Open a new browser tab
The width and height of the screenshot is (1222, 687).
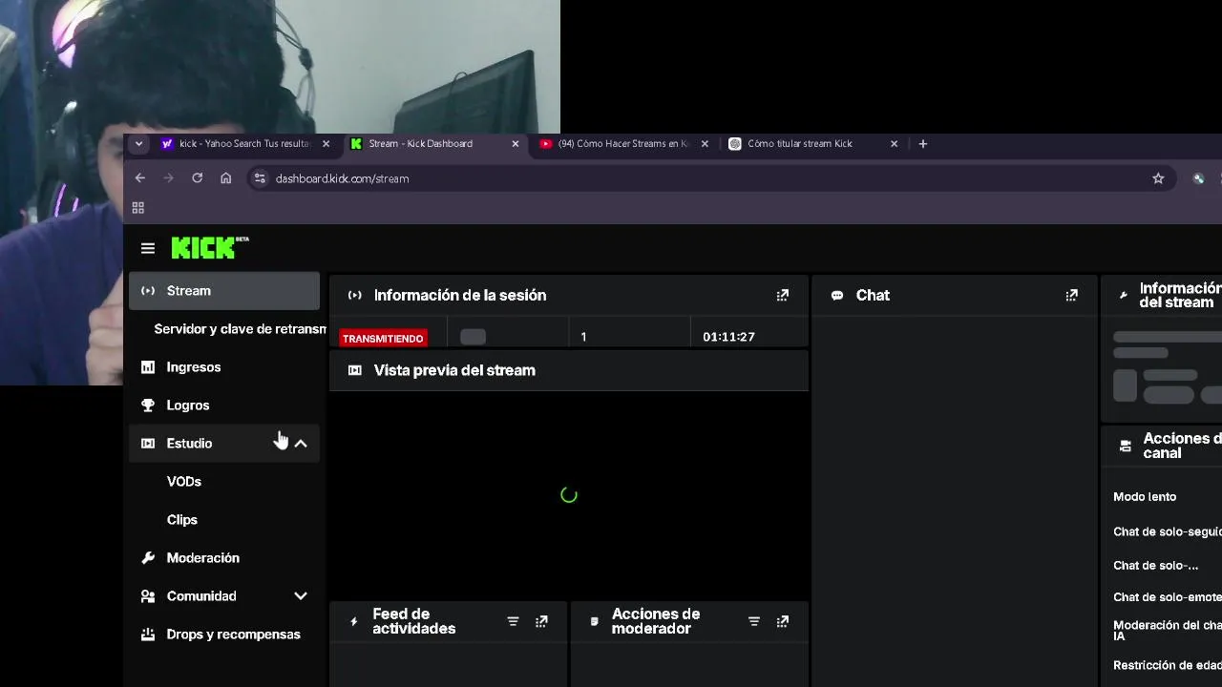923,144
